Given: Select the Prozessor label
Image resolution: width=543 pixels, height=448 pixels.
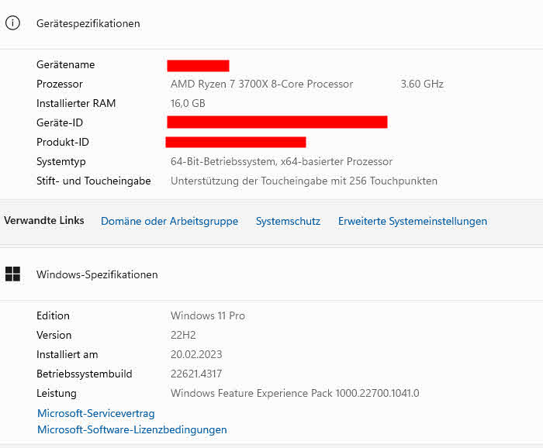Looking at the screenshot, I should [x=60, y=84].
